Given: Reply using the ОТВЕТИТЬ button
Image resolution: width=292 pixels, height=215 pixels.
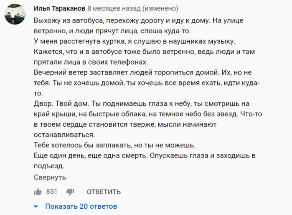Looking at the screenshot, I should coord(104,192).
